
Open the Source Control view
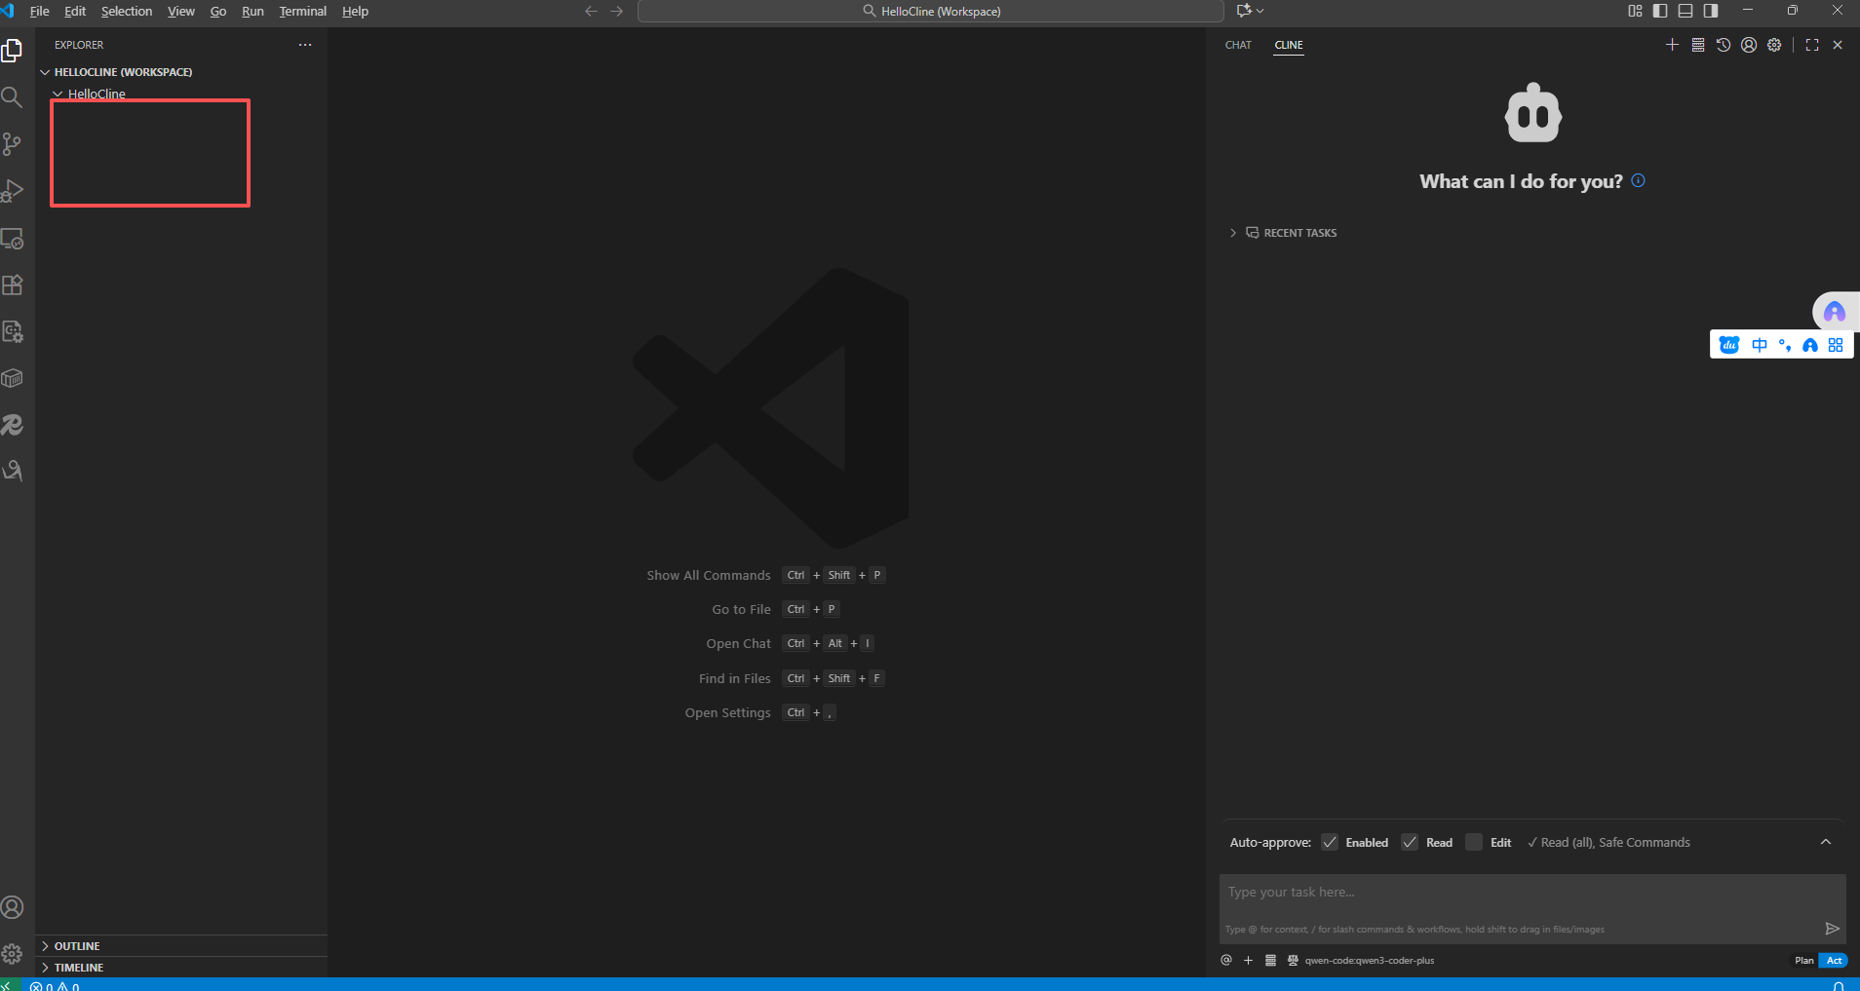tap(13, 144)
